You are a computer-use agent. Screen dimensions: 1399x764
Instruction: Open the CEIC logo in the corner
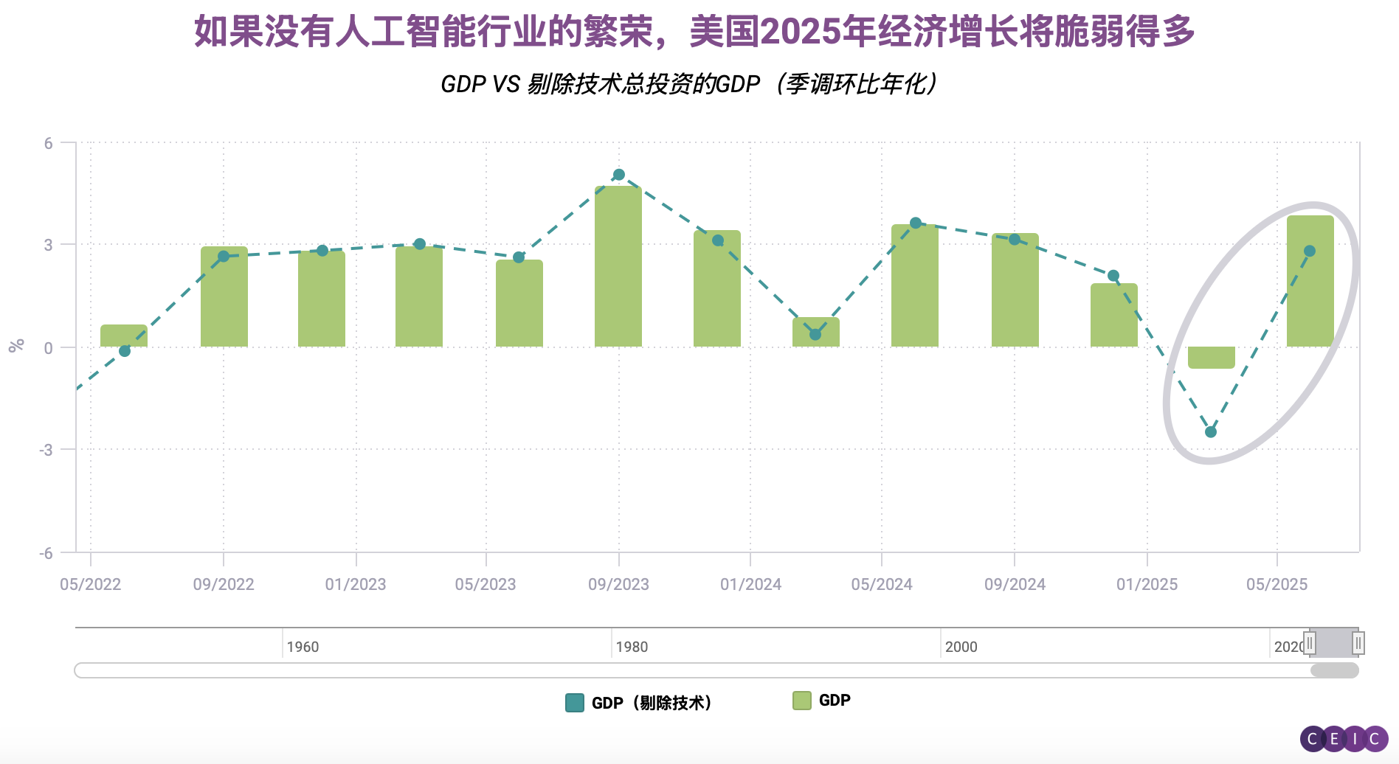coord(1344,738)
